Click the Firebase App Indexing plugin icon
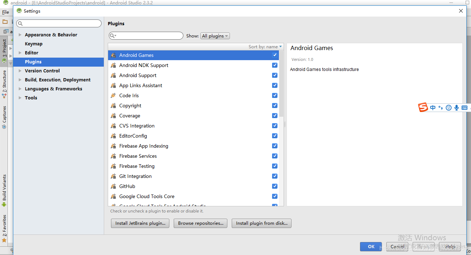The image size is (471, 255). pos(114,146)
